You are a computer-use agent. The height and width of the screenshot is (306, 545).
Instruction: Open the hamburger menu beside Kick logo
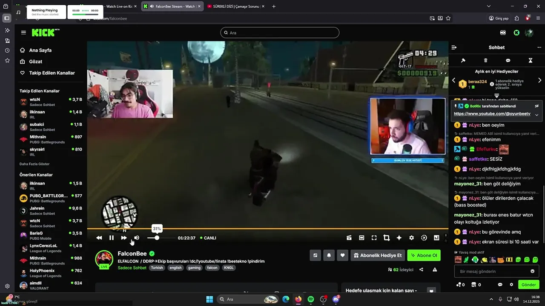coord(23,33)
